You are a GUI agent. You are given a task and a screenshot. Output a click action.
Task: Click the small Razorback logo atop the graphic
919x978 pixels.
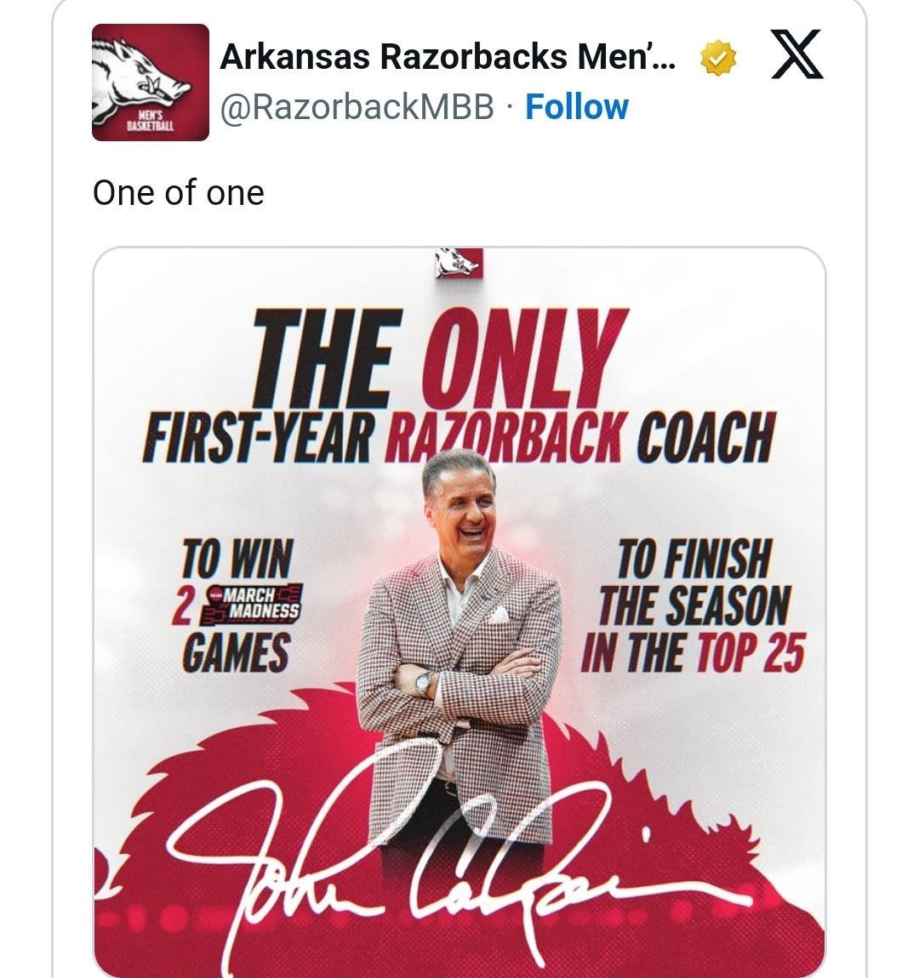coord(459,263)
